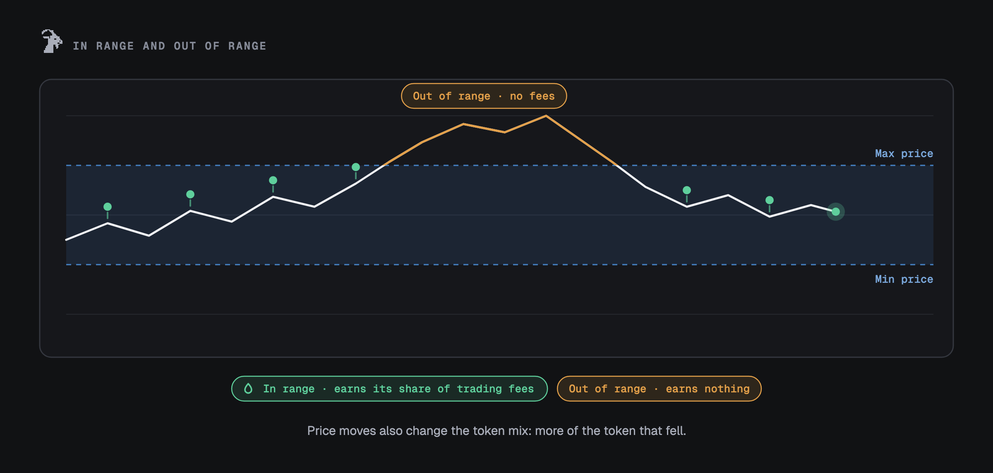Click the glowing current price dot at line end
993x473 pixels.
[836, 212]
